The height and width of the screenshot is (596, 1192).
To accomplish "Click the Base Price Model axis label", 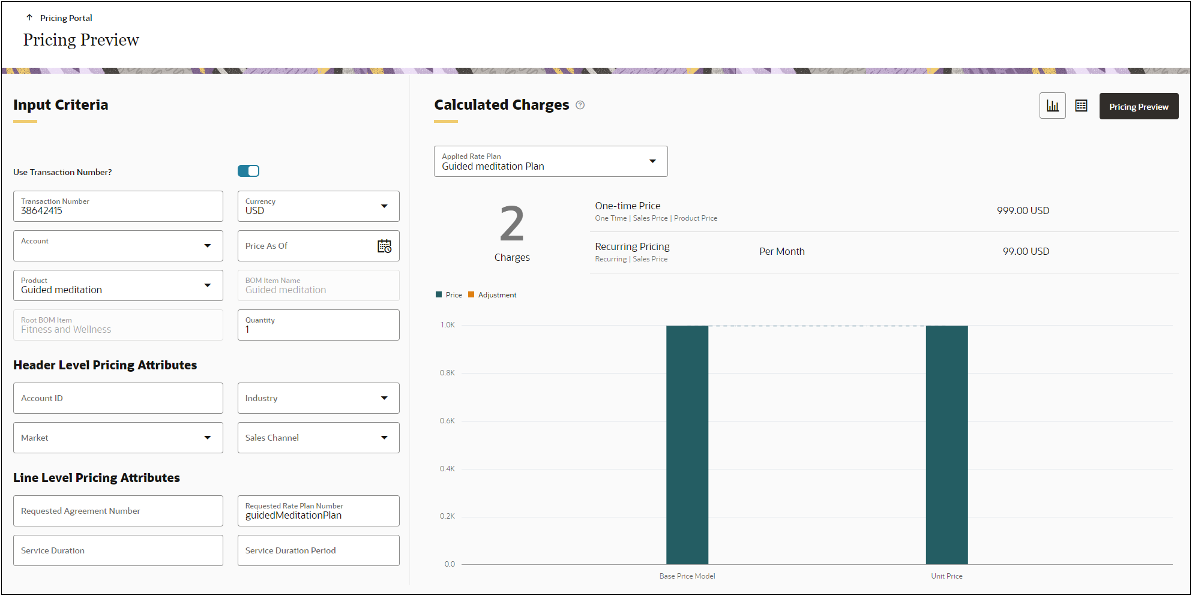I will tap(687, 576).
